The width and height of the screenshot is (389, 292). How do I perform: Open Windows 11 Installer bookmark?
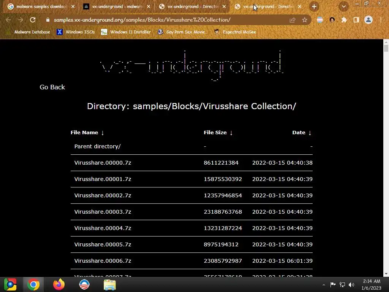click(126, 32)
